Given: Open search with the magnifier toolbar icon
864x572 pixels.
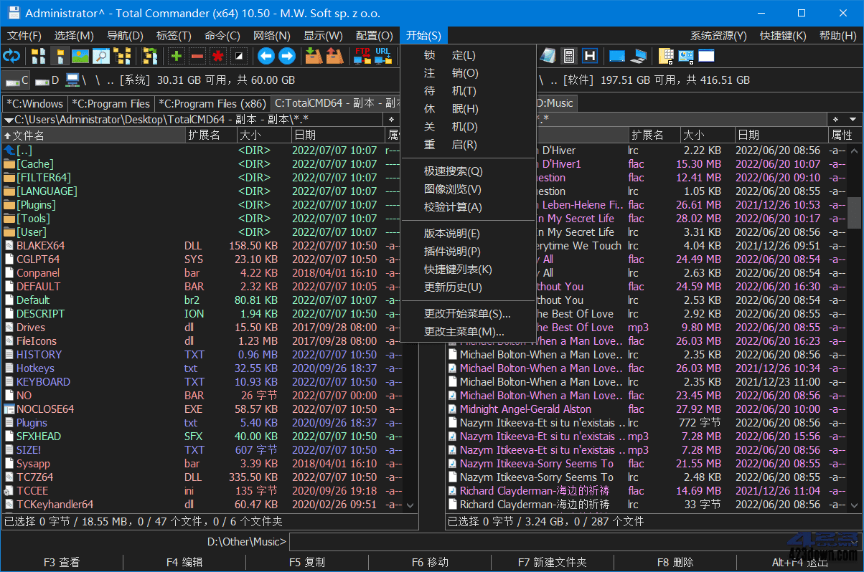Looking at the screenshot, I should click(x=100, y=55).
